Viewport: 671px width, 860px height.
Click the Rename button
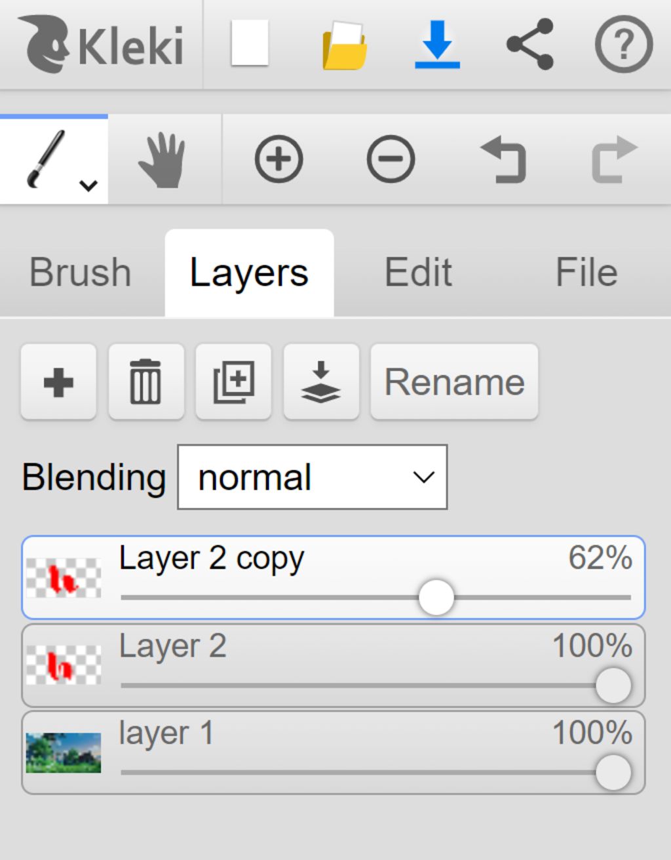pos(455,381)
